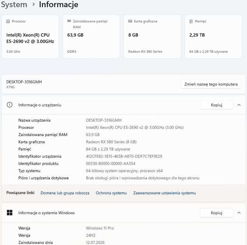
Task: Go back to System breadcrumb
Action: (x=14, y=5)
